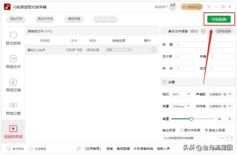Click the 艺术家 artist input field
Image resolution: width=237 pixels, height=155 pixels.
pos(185,57)
